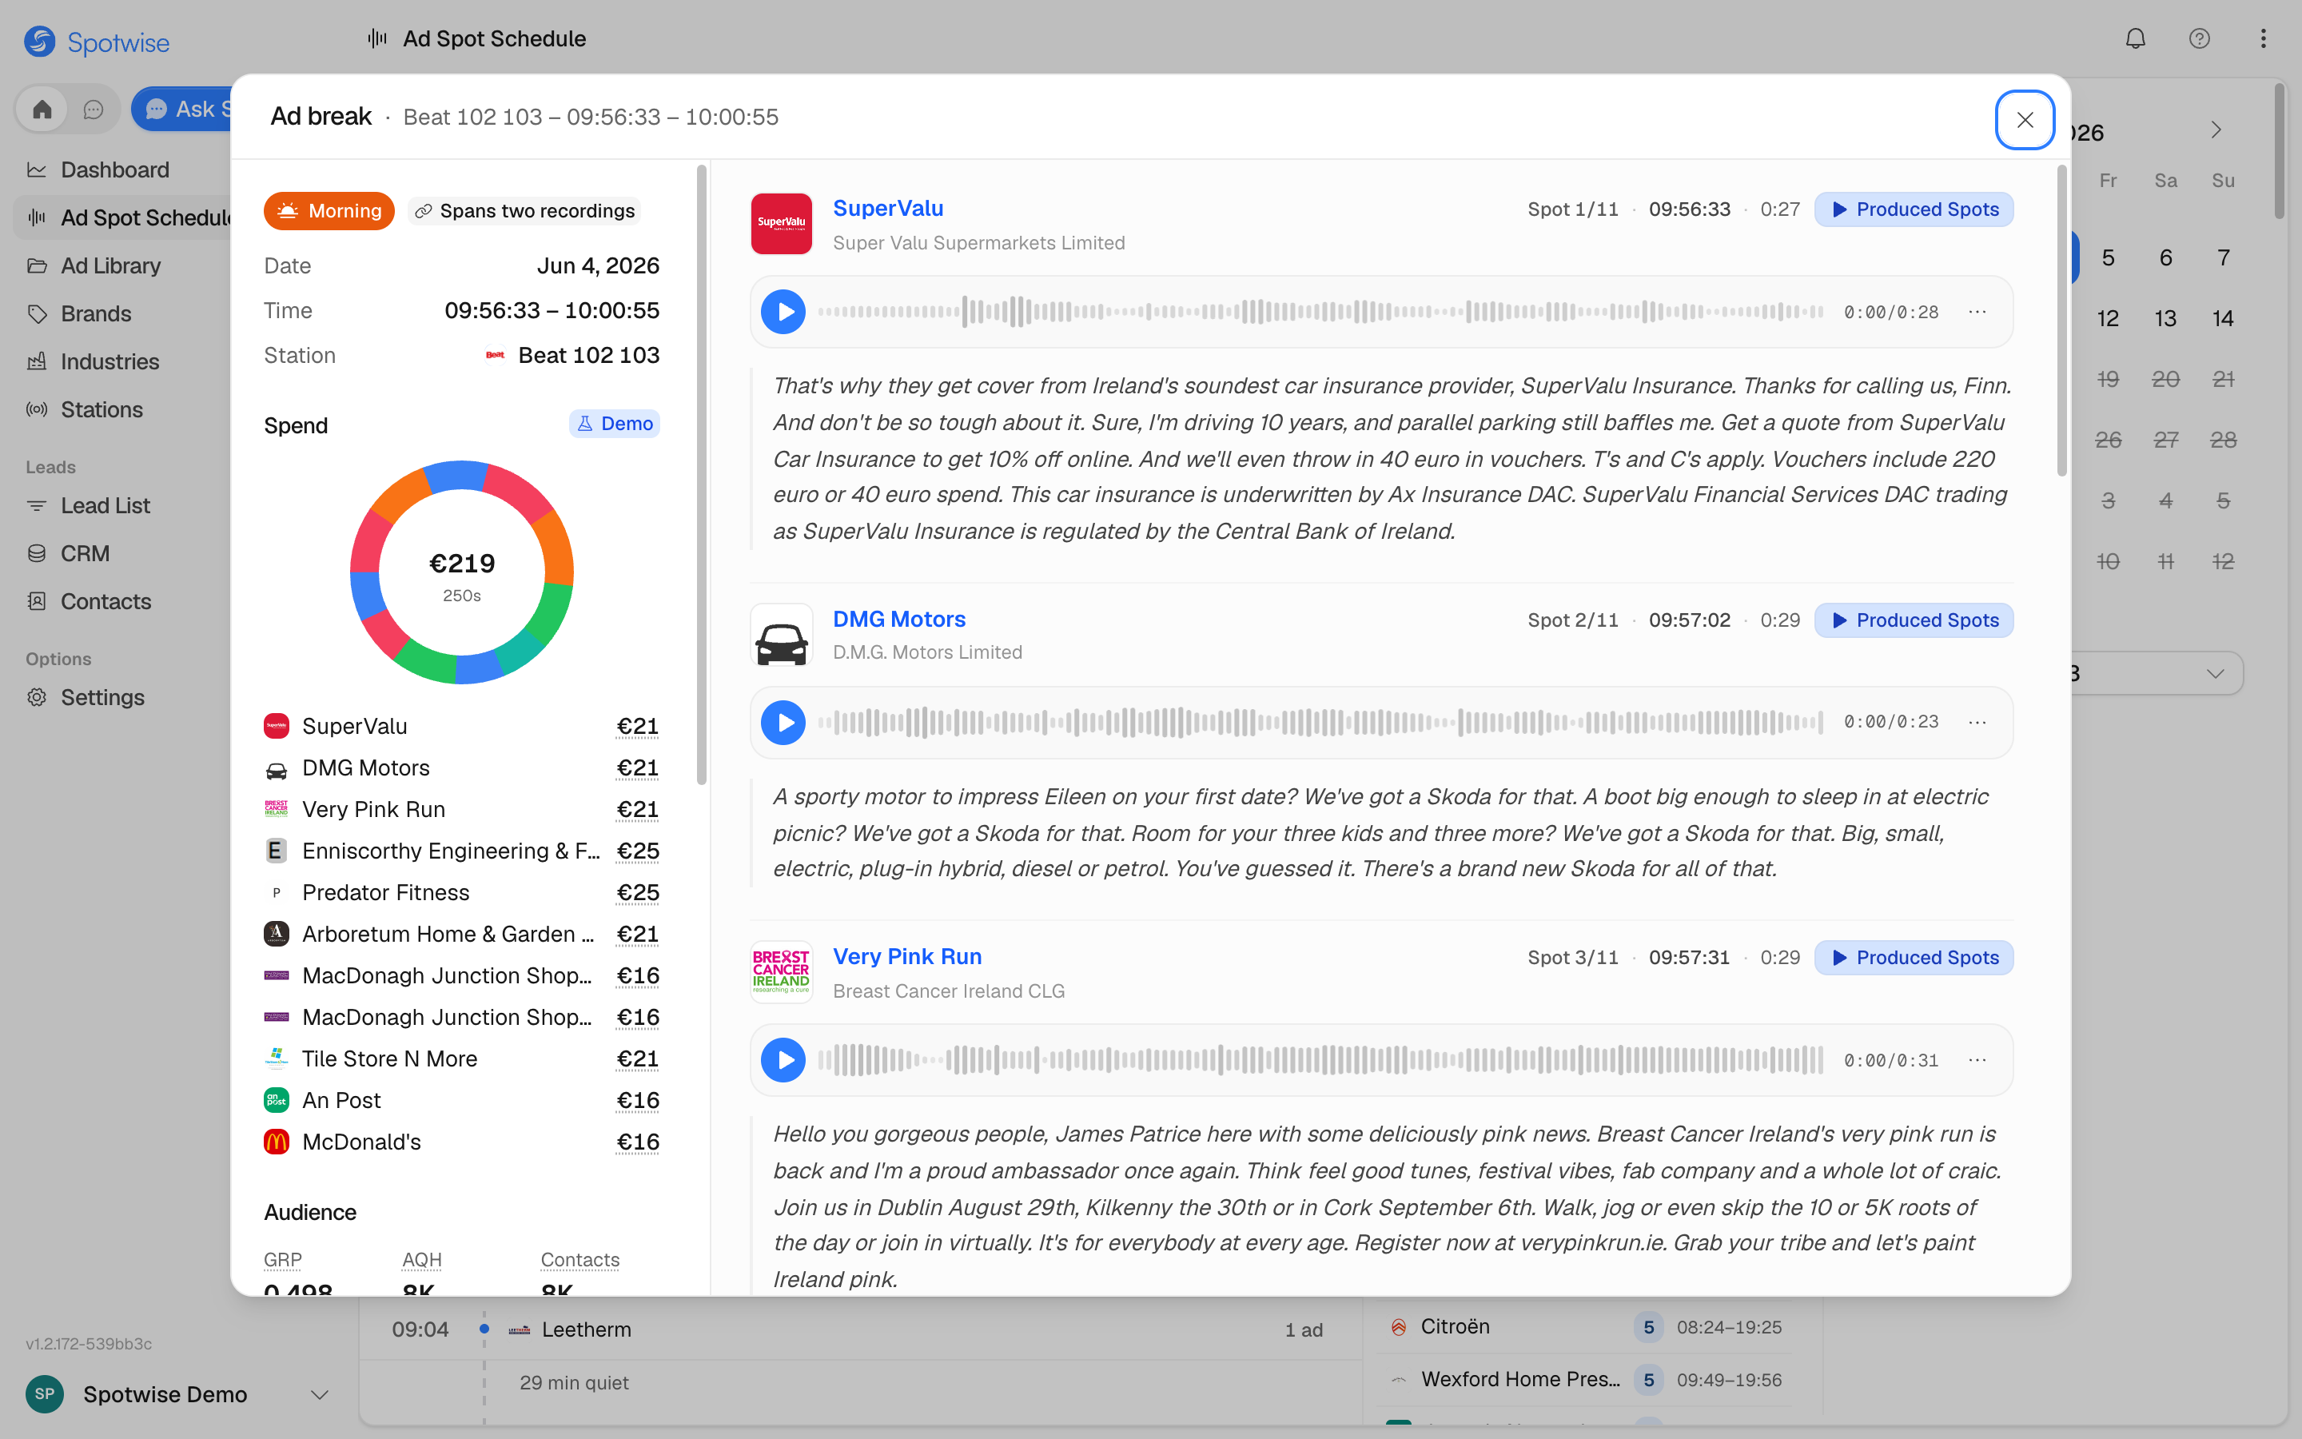Select day 14 in the calendar
The width and height of the screenshot is (2302, 1439).
pos(2223,319)
